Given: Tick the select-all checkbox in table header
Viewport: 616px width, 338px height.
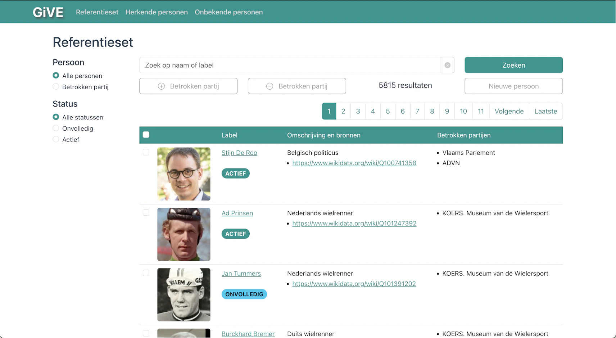Looking at the screenshot, I should point(146,135).
